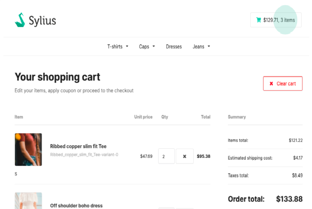Click the red X icon inside Clear cart

tap(271, 83)
